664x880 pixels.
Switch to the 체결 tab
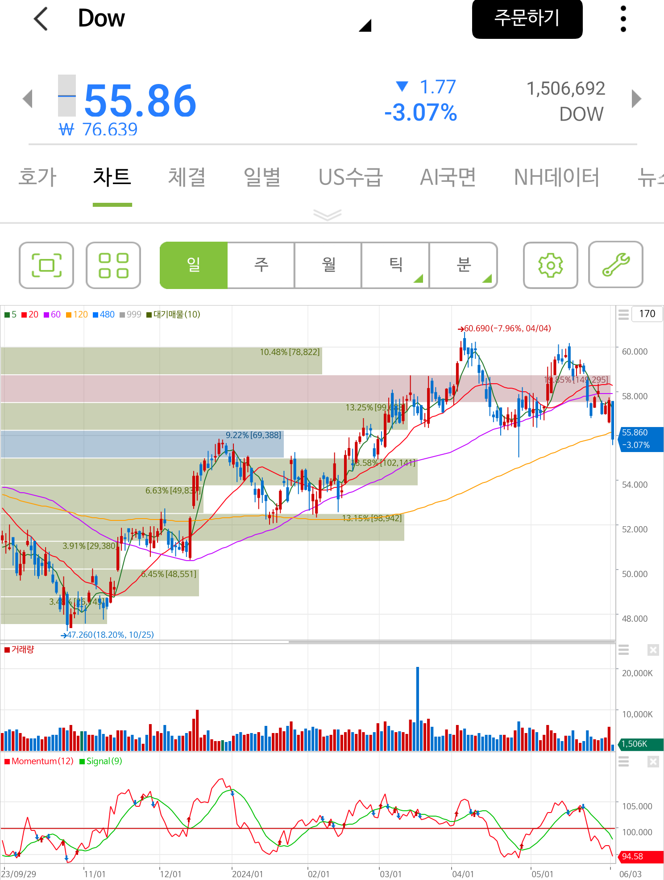[x=187, y=177]
